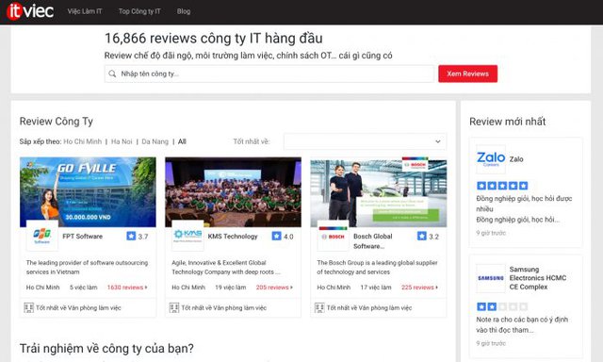Click '19 việc làm' on KMS card
The image size is (603, 362).
[230, 288]
